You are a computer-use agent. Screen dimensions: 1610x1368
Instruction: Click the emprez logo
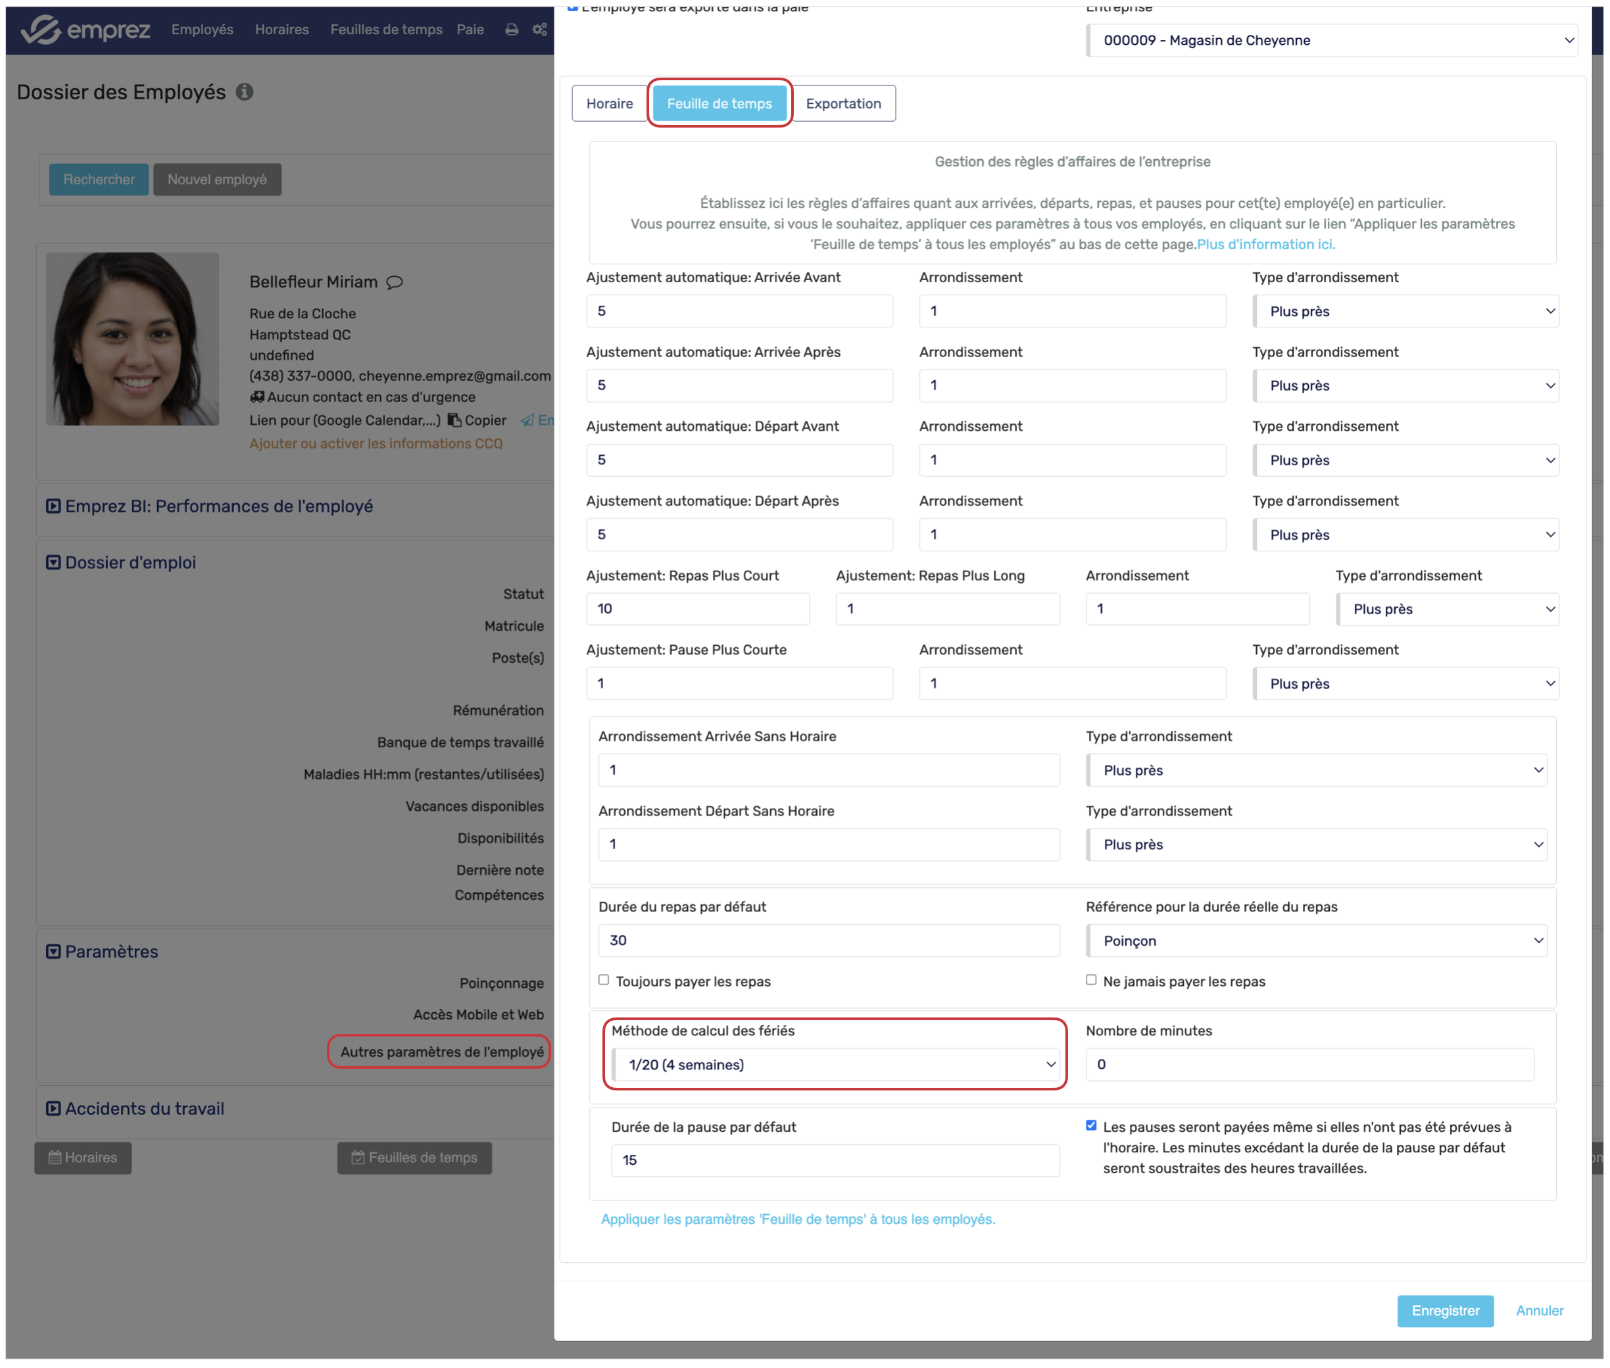click(x=85, y=30)
